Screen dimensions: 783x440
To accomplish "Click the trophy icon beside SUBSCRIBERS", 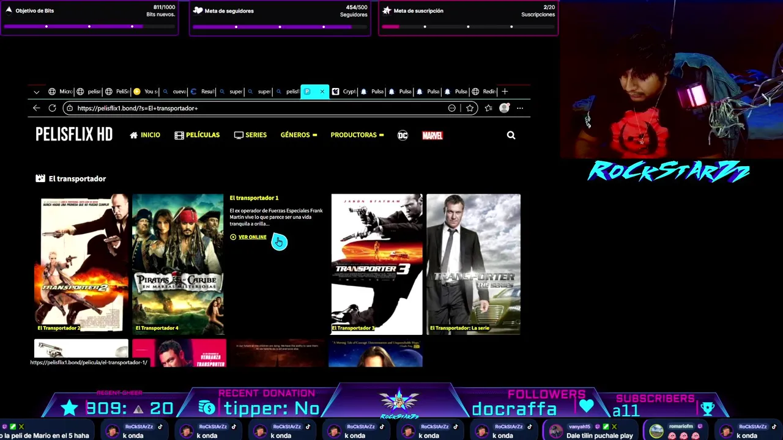I will (707, 408).
